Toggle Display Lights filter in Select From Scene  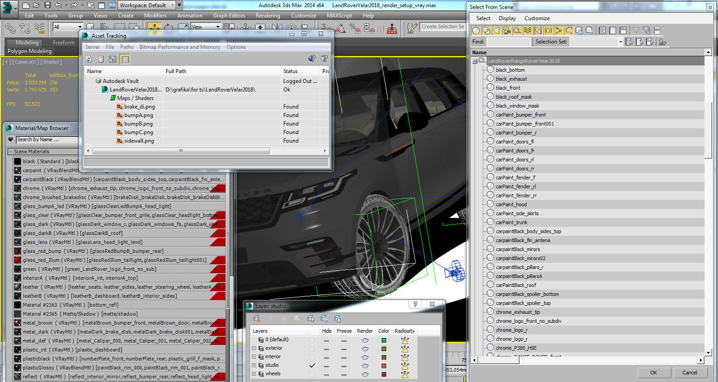[x=497, y=30]
